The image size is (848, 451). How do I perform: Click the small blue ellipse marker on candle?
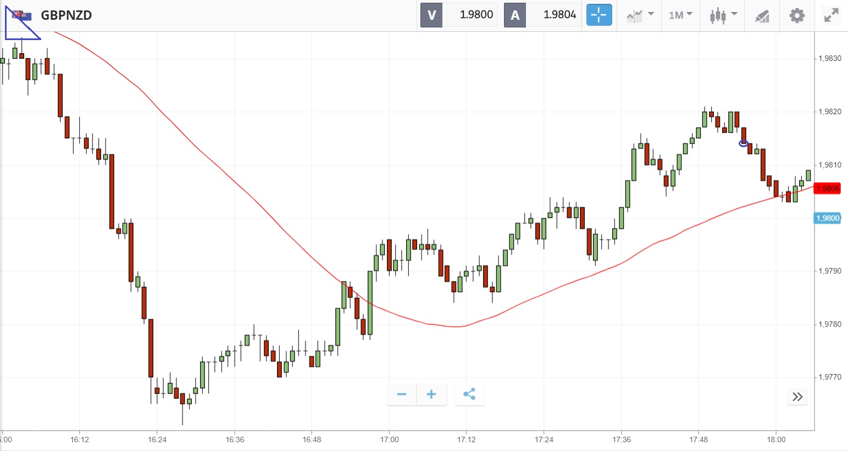744,144
